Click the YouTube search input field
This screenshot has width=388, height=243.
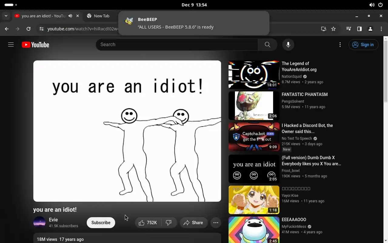pyautogui.click(x=177, y=45)
